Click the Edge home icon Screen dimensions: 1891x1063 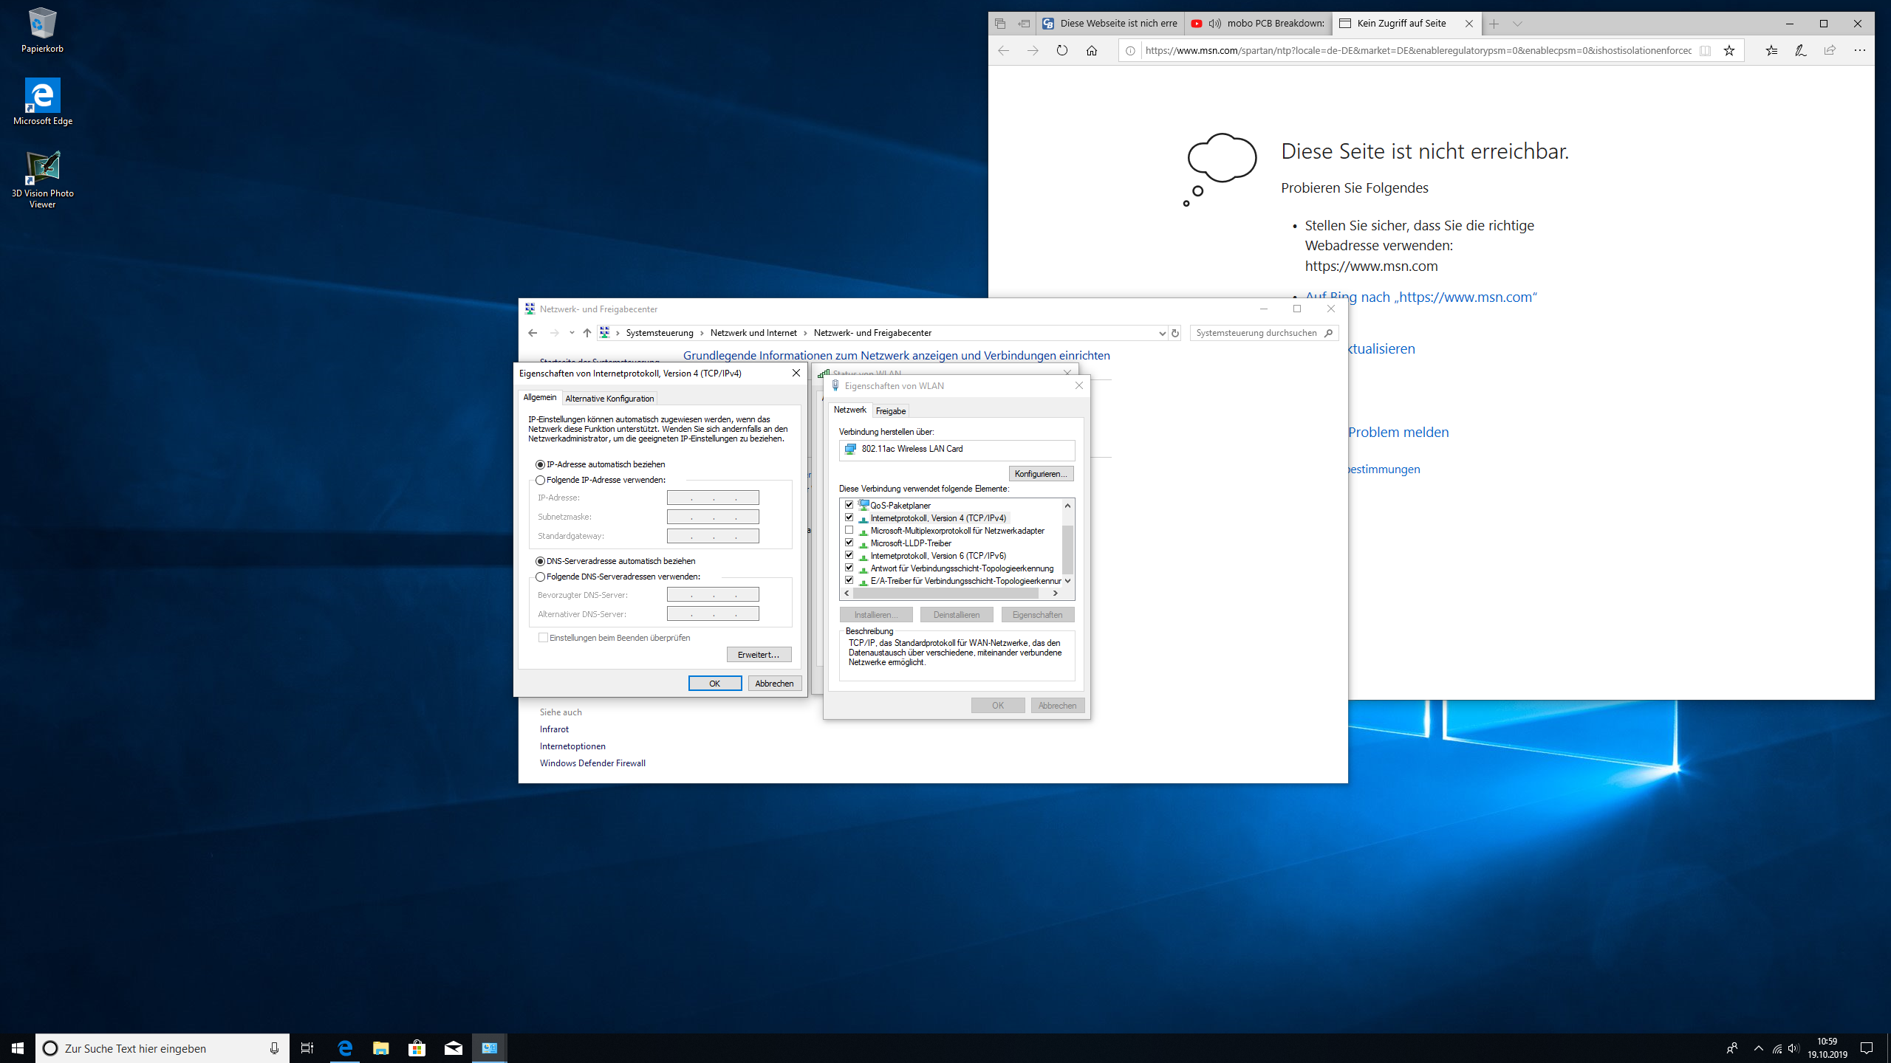1092,50
